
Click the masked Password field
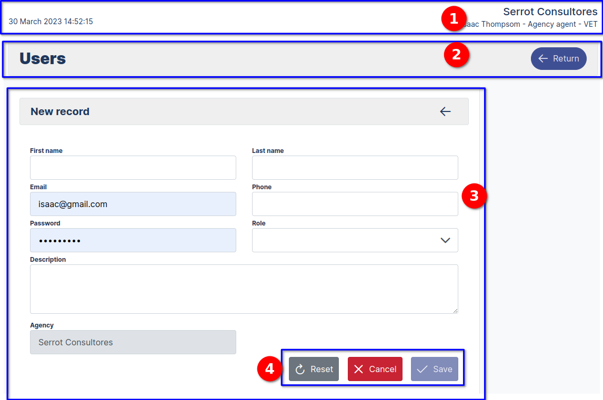tap(133, 240)
